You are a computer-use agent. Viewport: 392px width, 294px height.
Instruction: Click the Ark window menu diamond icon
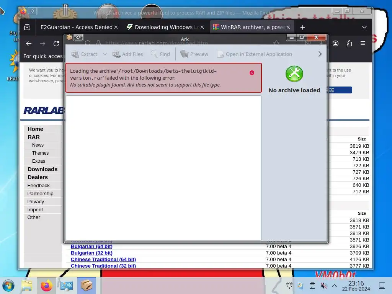pos(78,37)
